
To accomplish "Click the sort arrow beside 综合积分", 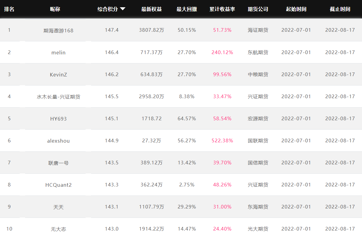I will 122,9.
